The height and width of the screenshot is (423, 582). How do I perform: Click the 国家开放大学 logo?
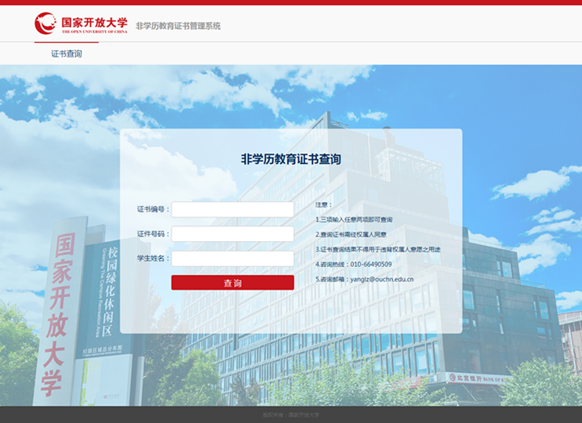(x=81, y=23)
